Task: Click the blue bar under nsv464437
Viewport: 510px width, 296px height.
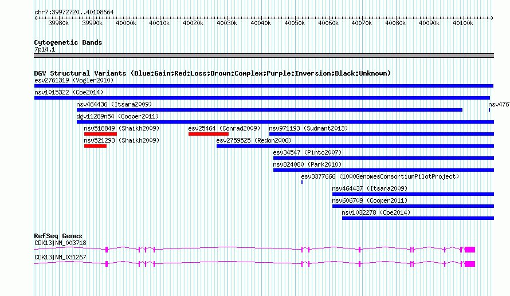Action: tap(413, 194)
